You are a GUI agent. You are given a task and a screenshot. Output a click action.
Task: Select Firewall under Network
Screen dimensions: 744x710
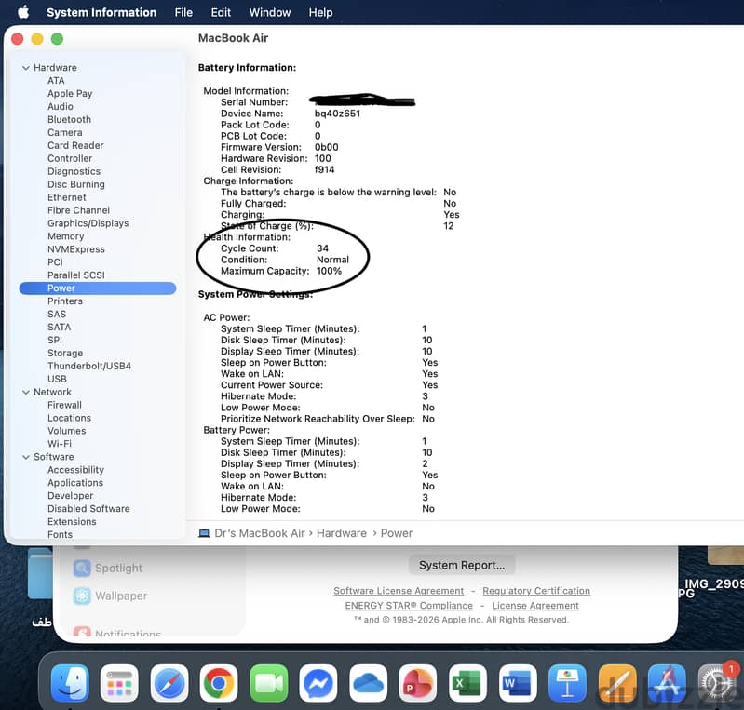(64, 405)
